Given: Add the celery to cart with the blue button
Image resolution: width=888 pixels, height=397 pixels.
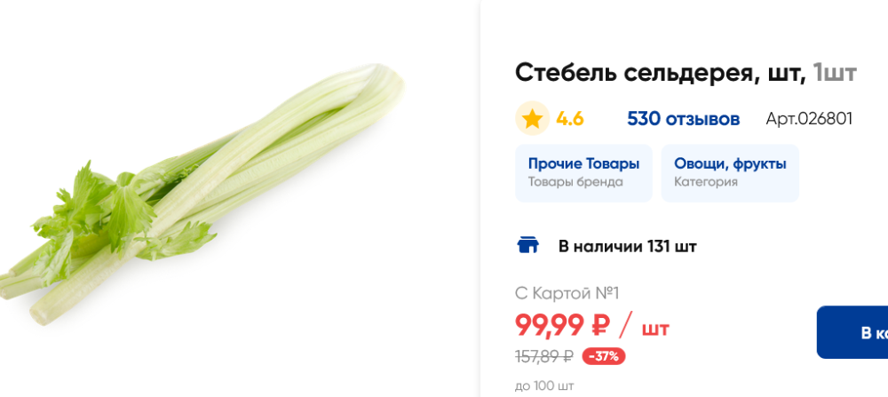Looking at the screenshot, I should [854, 333].
